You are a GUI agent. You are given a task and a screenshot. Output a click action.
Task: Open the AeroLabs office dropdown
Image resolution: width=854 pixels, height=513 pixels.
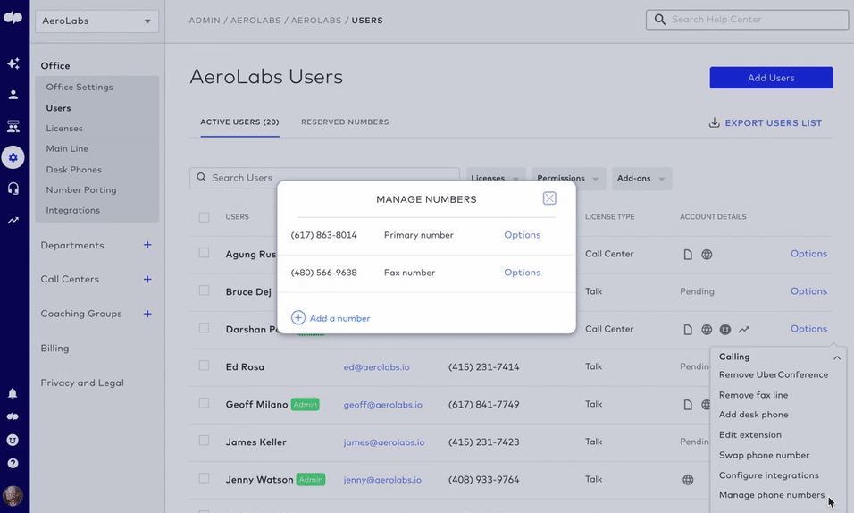tap(97, 21)
